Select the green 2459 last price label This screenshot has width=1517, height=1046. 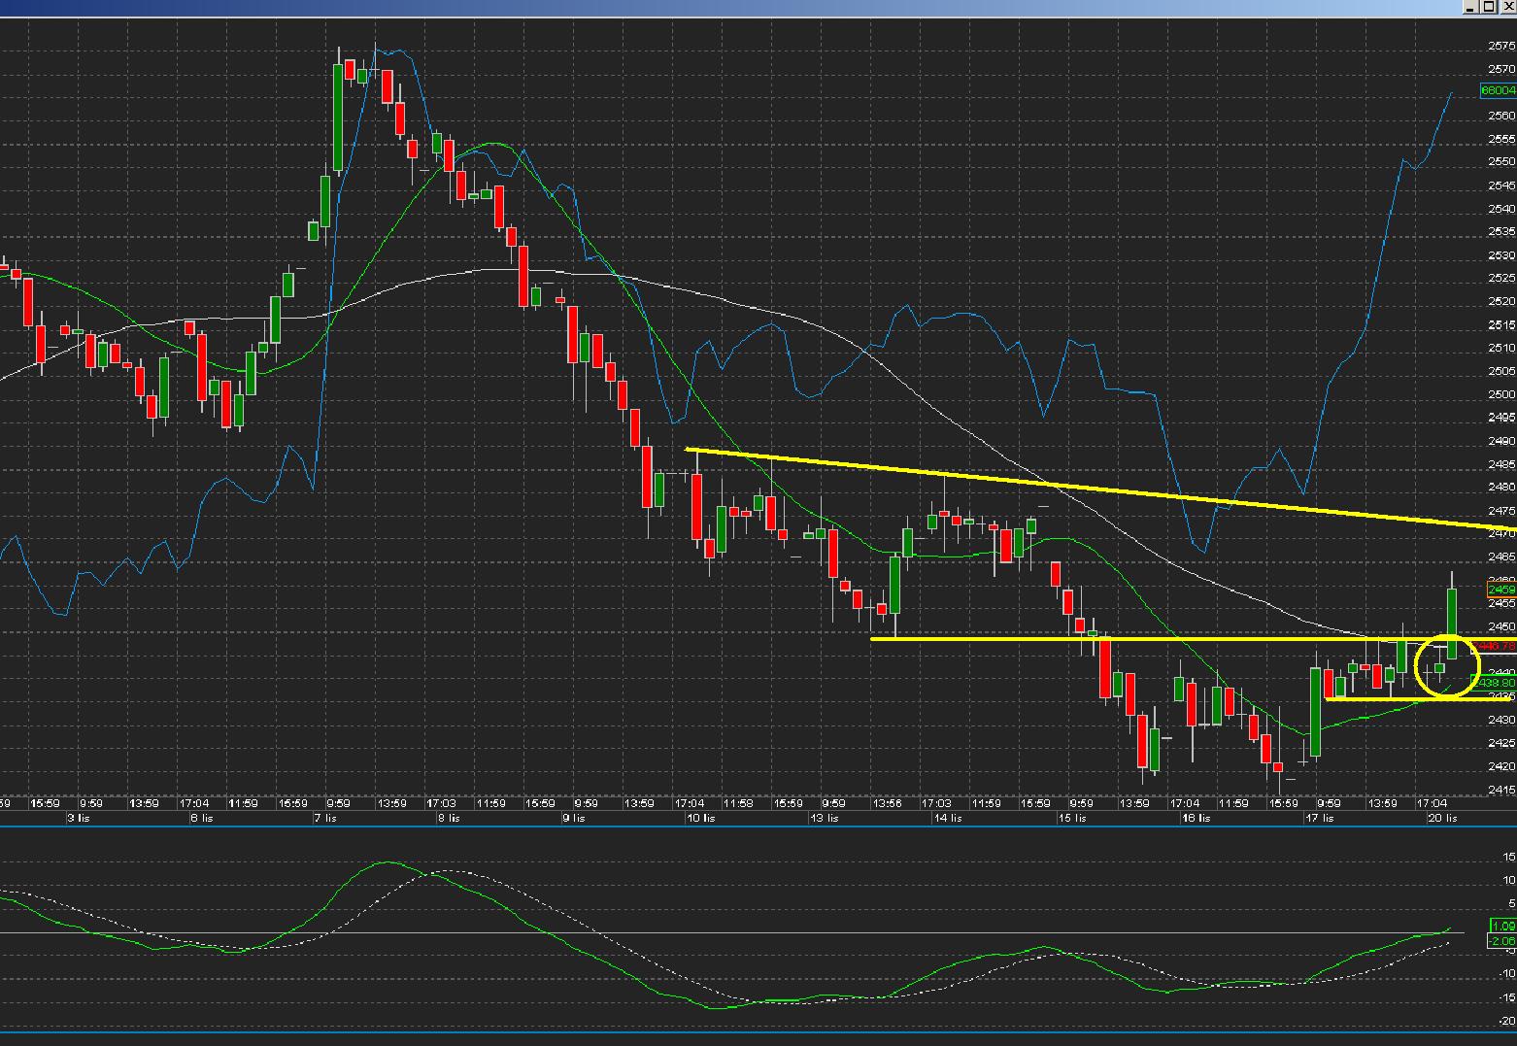(x=1500, y=590)
